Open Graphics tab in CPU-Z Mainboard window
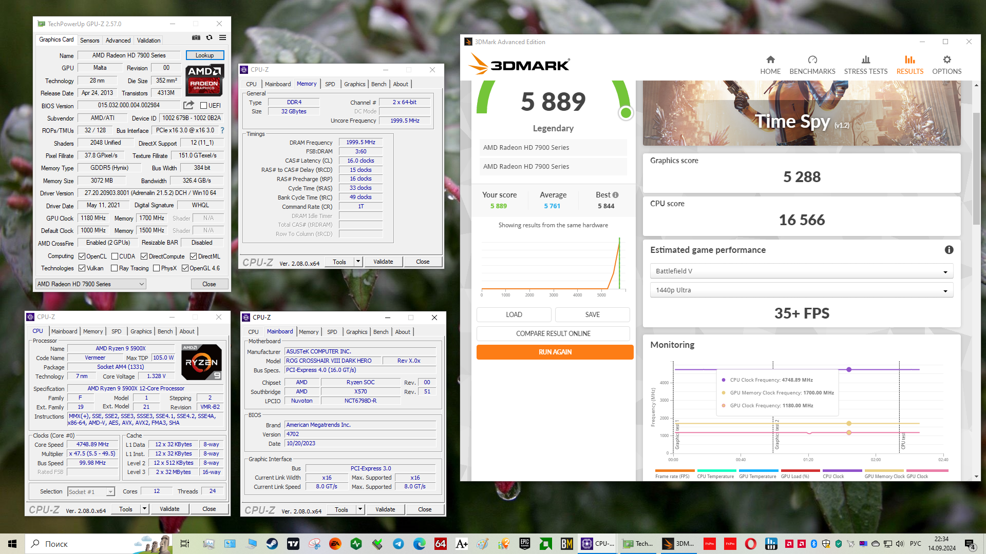This screenshot has width=986, height=554. click(x=357, y=332)
